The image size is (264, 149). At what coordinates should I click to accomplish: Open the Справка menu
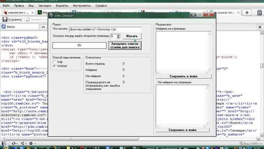point(101,5)
